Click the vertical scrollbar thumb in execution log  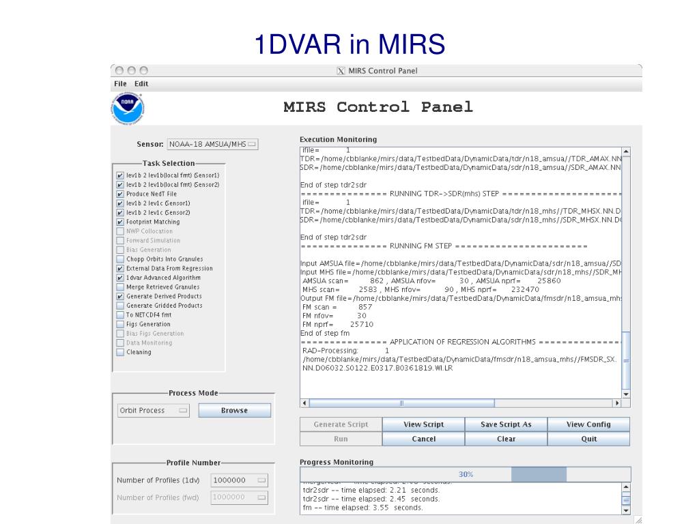click(x=626, y=360)
